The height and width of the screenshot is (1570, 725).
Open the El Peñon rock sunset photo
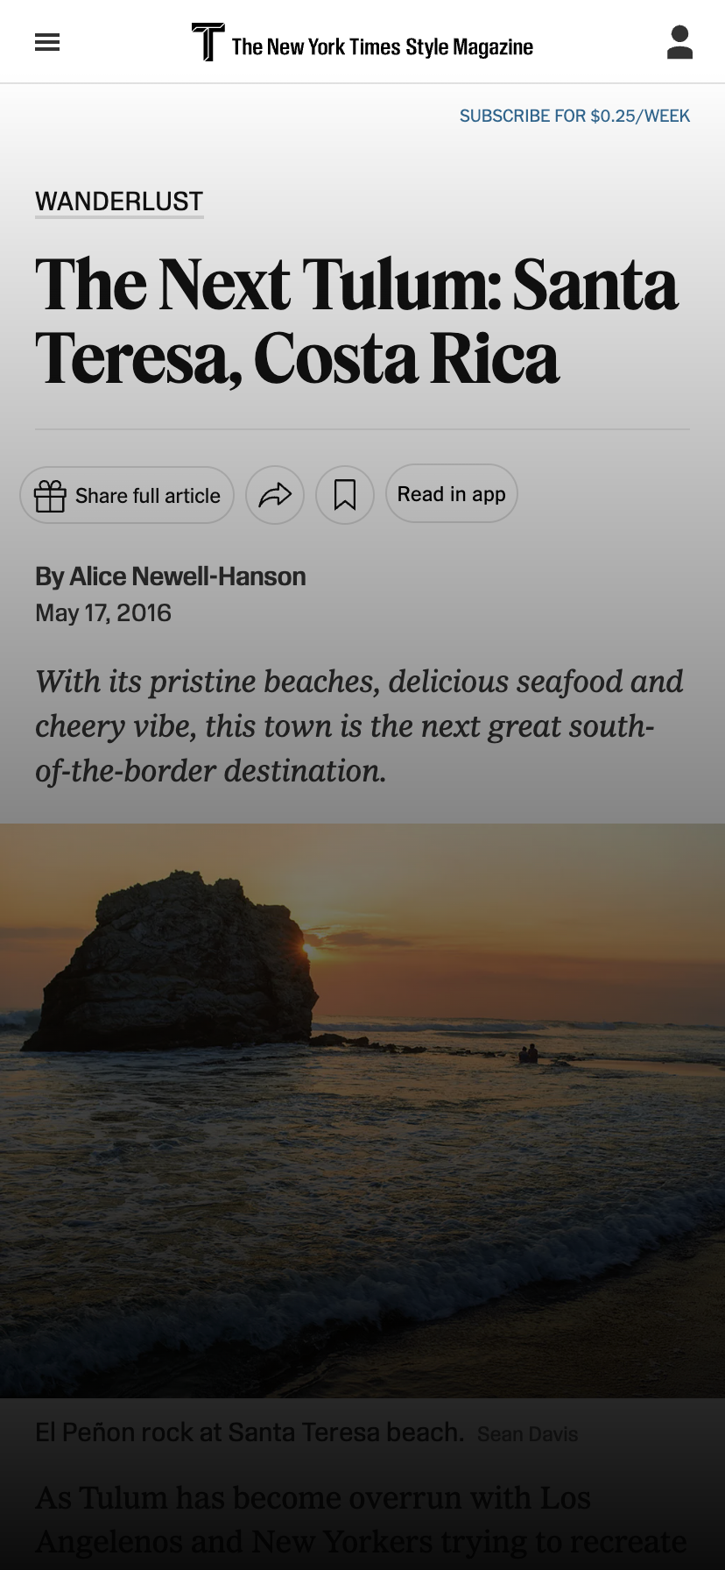click(362, 1110)
